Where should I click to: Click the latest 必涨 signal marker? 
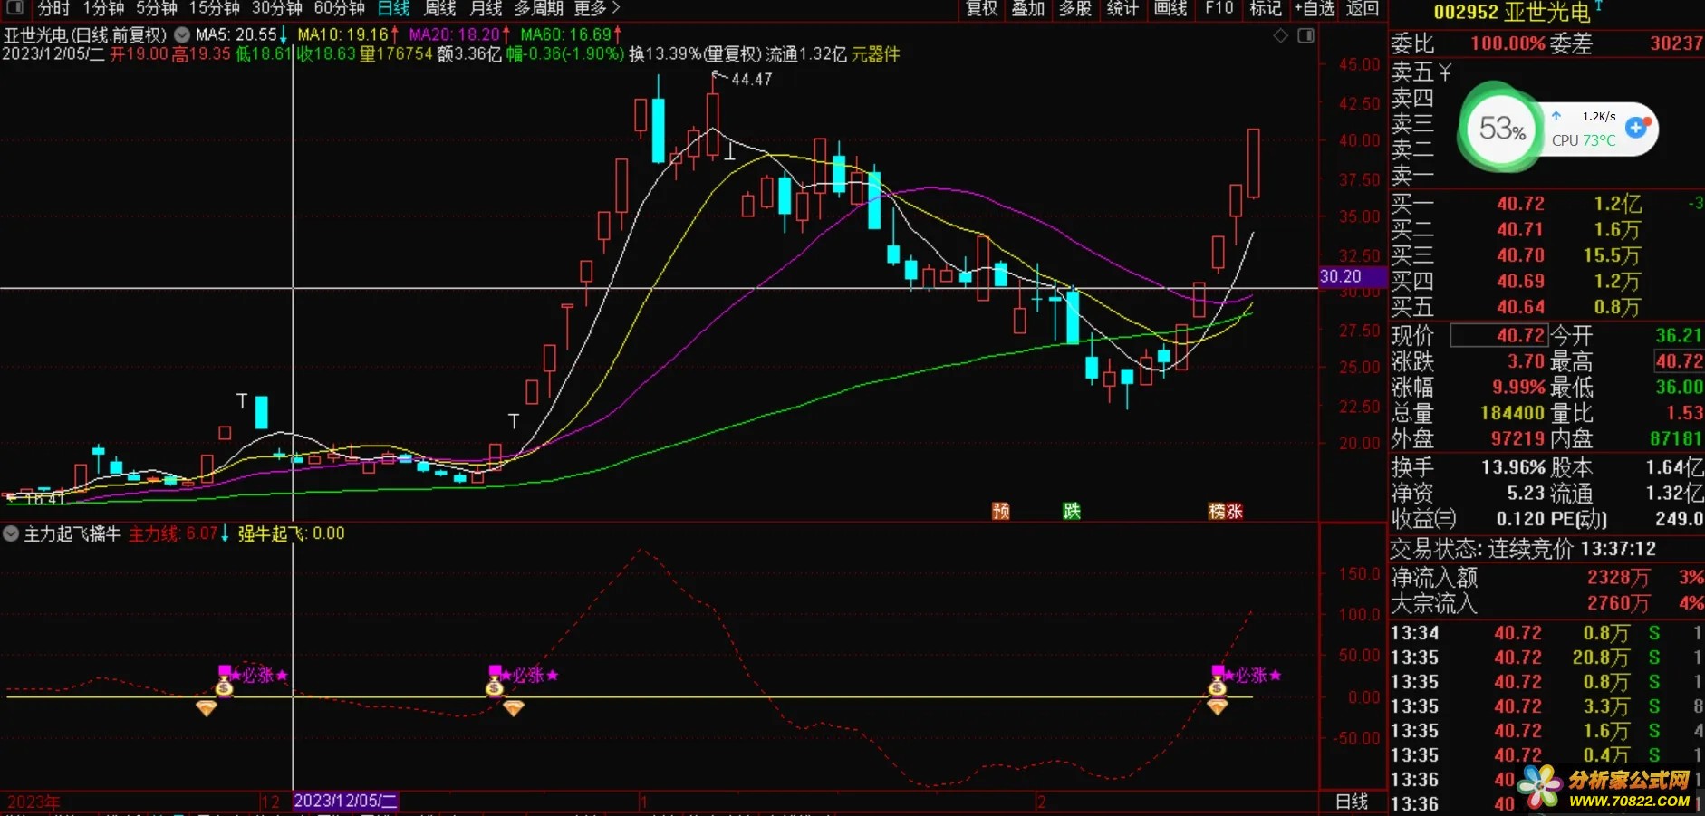pos(1252,675)
